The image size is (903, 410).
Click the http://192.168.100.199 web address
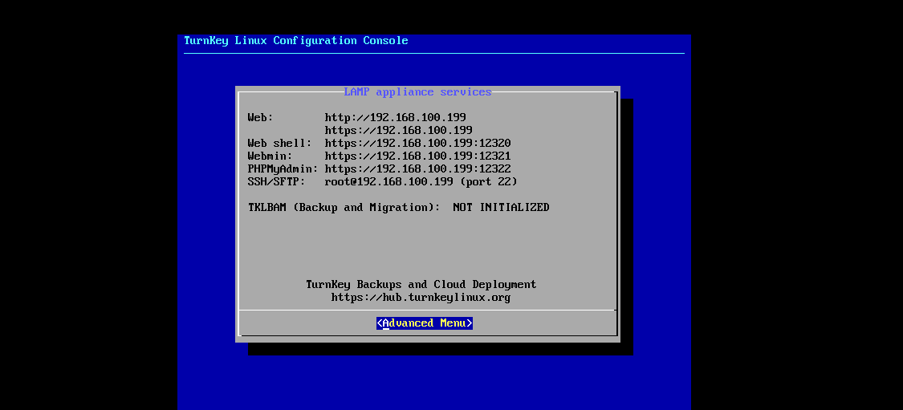[x=395, y=117]
